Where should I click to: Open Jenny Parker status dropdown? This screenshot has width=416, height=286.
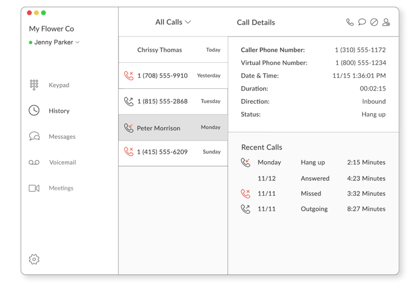[55, 42]
